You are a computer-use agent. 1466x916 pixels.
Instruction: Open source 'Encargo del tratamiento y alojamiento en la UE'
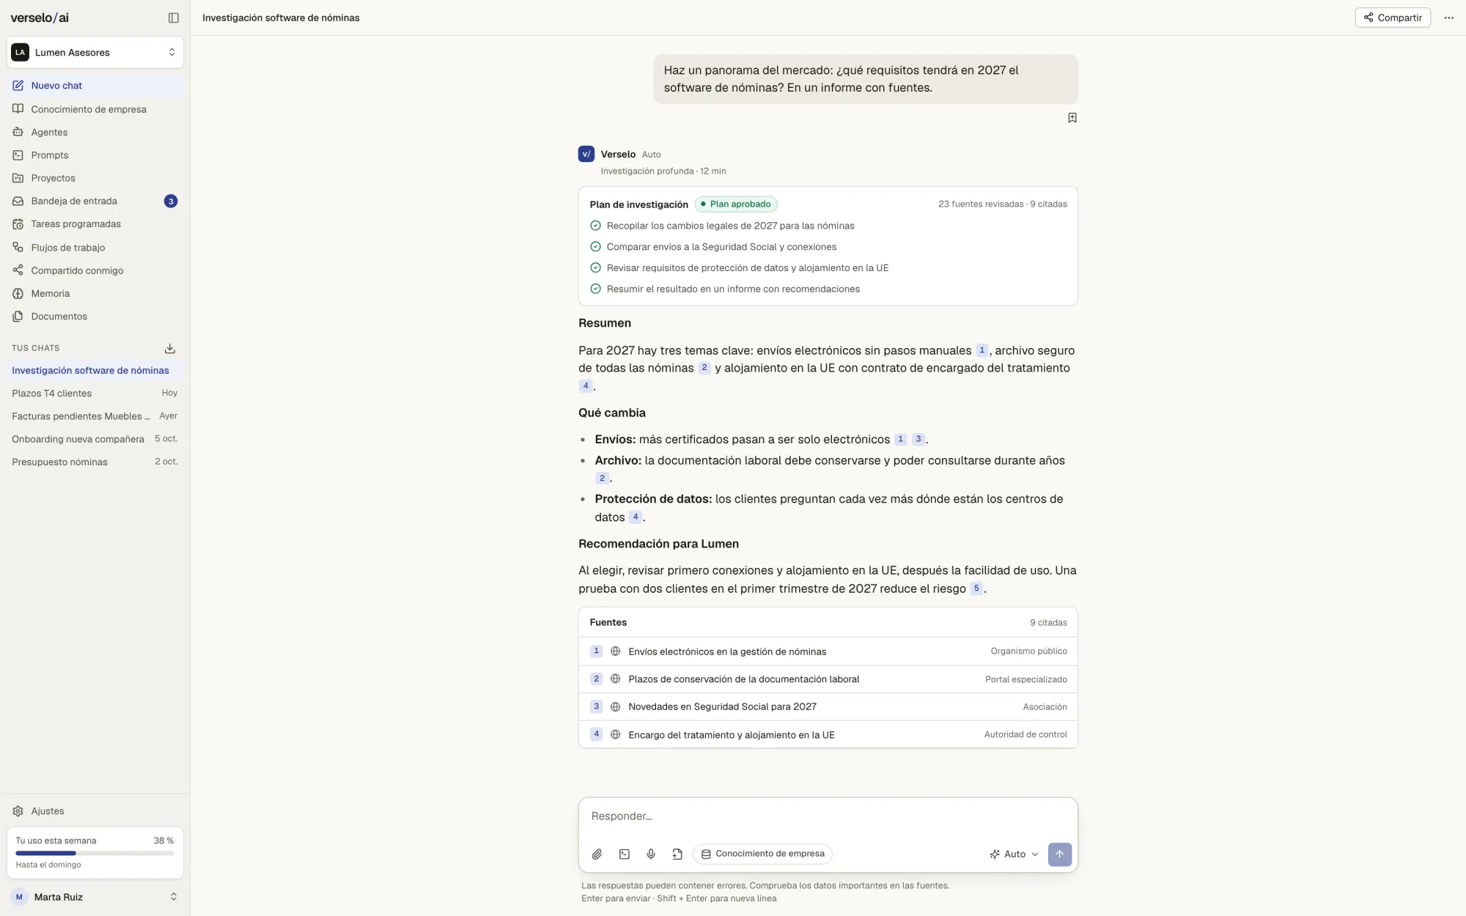click(x=828, y=734)
